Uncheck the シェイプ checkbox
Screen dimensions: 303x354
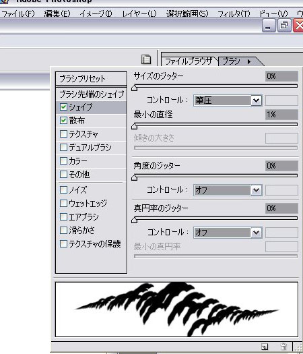pos(63,107)
